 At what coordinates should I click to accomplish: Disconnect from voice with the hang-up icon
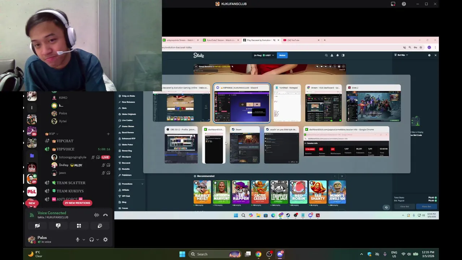[105, 215]
